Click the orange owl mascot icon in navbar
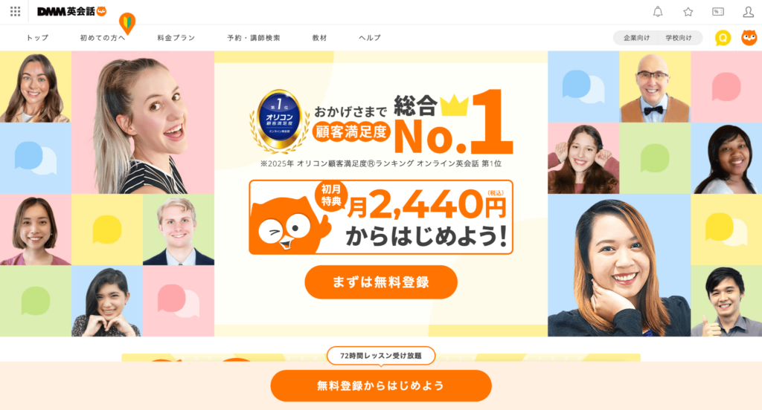This screenshot has width=762, height=410. [x=749, y=38]
